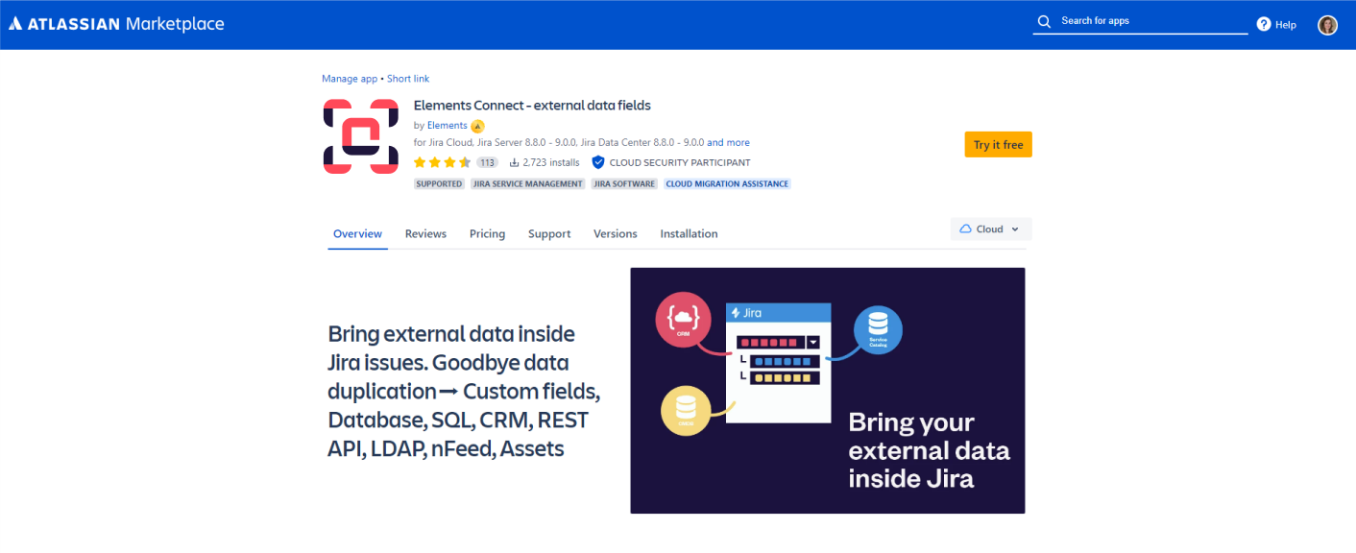Switch to the Reviews tab
This screenshot has height=553, width=1356.
pos(425,233)
